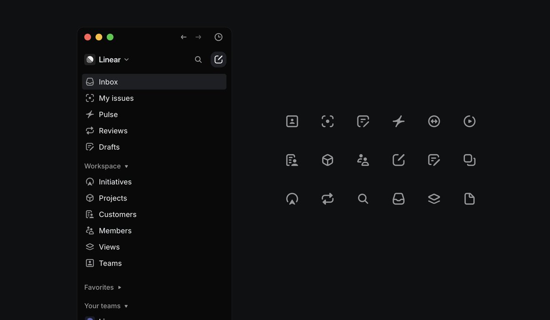Click the layers icon in the grid

click(x=434, y=199)
